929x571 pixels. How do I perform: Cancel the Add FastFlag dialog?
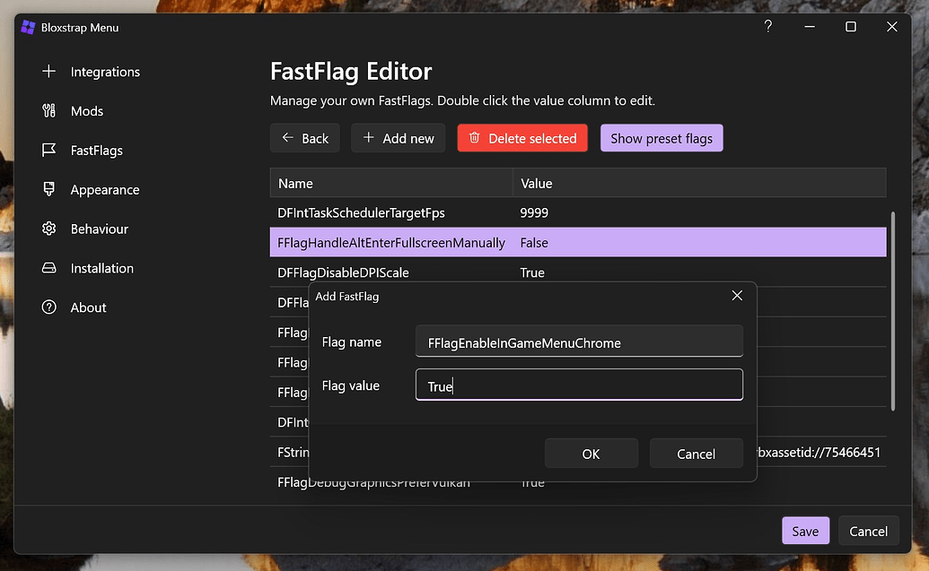point(697,453)
